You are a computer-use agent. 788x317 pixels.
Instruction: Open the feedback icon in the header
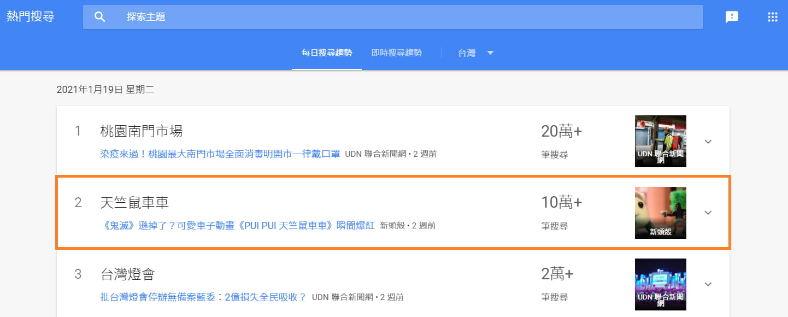tap(731, 16)
